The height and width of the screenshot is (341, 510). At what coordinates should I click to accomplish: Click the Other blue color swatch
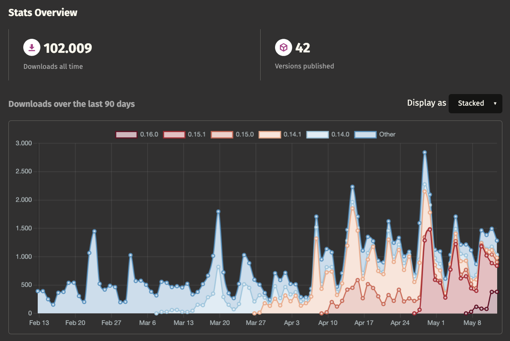[x=365, y=134]
